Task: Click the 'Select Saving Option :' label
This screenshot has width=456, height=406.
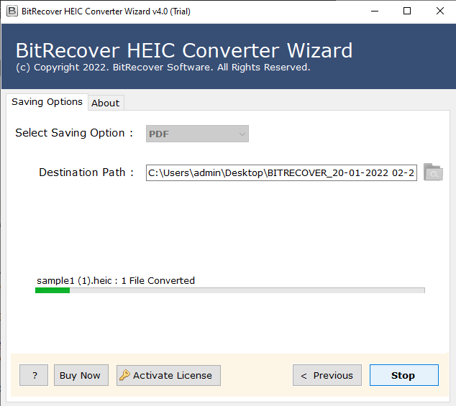Action: coord(74,133)
